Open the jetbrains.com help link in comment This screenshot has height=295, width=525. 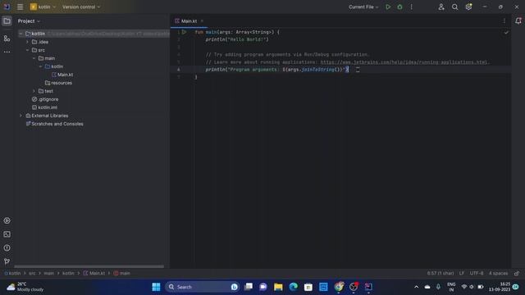(x=404, y=62)
